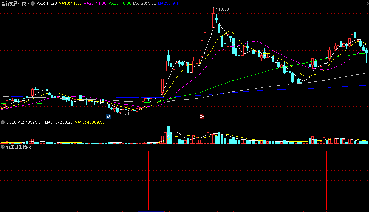This screenshot has height=212, width=369.
Task: Click the 新庄诞生低吸 indicator name
Action: (x=18, y=147)
